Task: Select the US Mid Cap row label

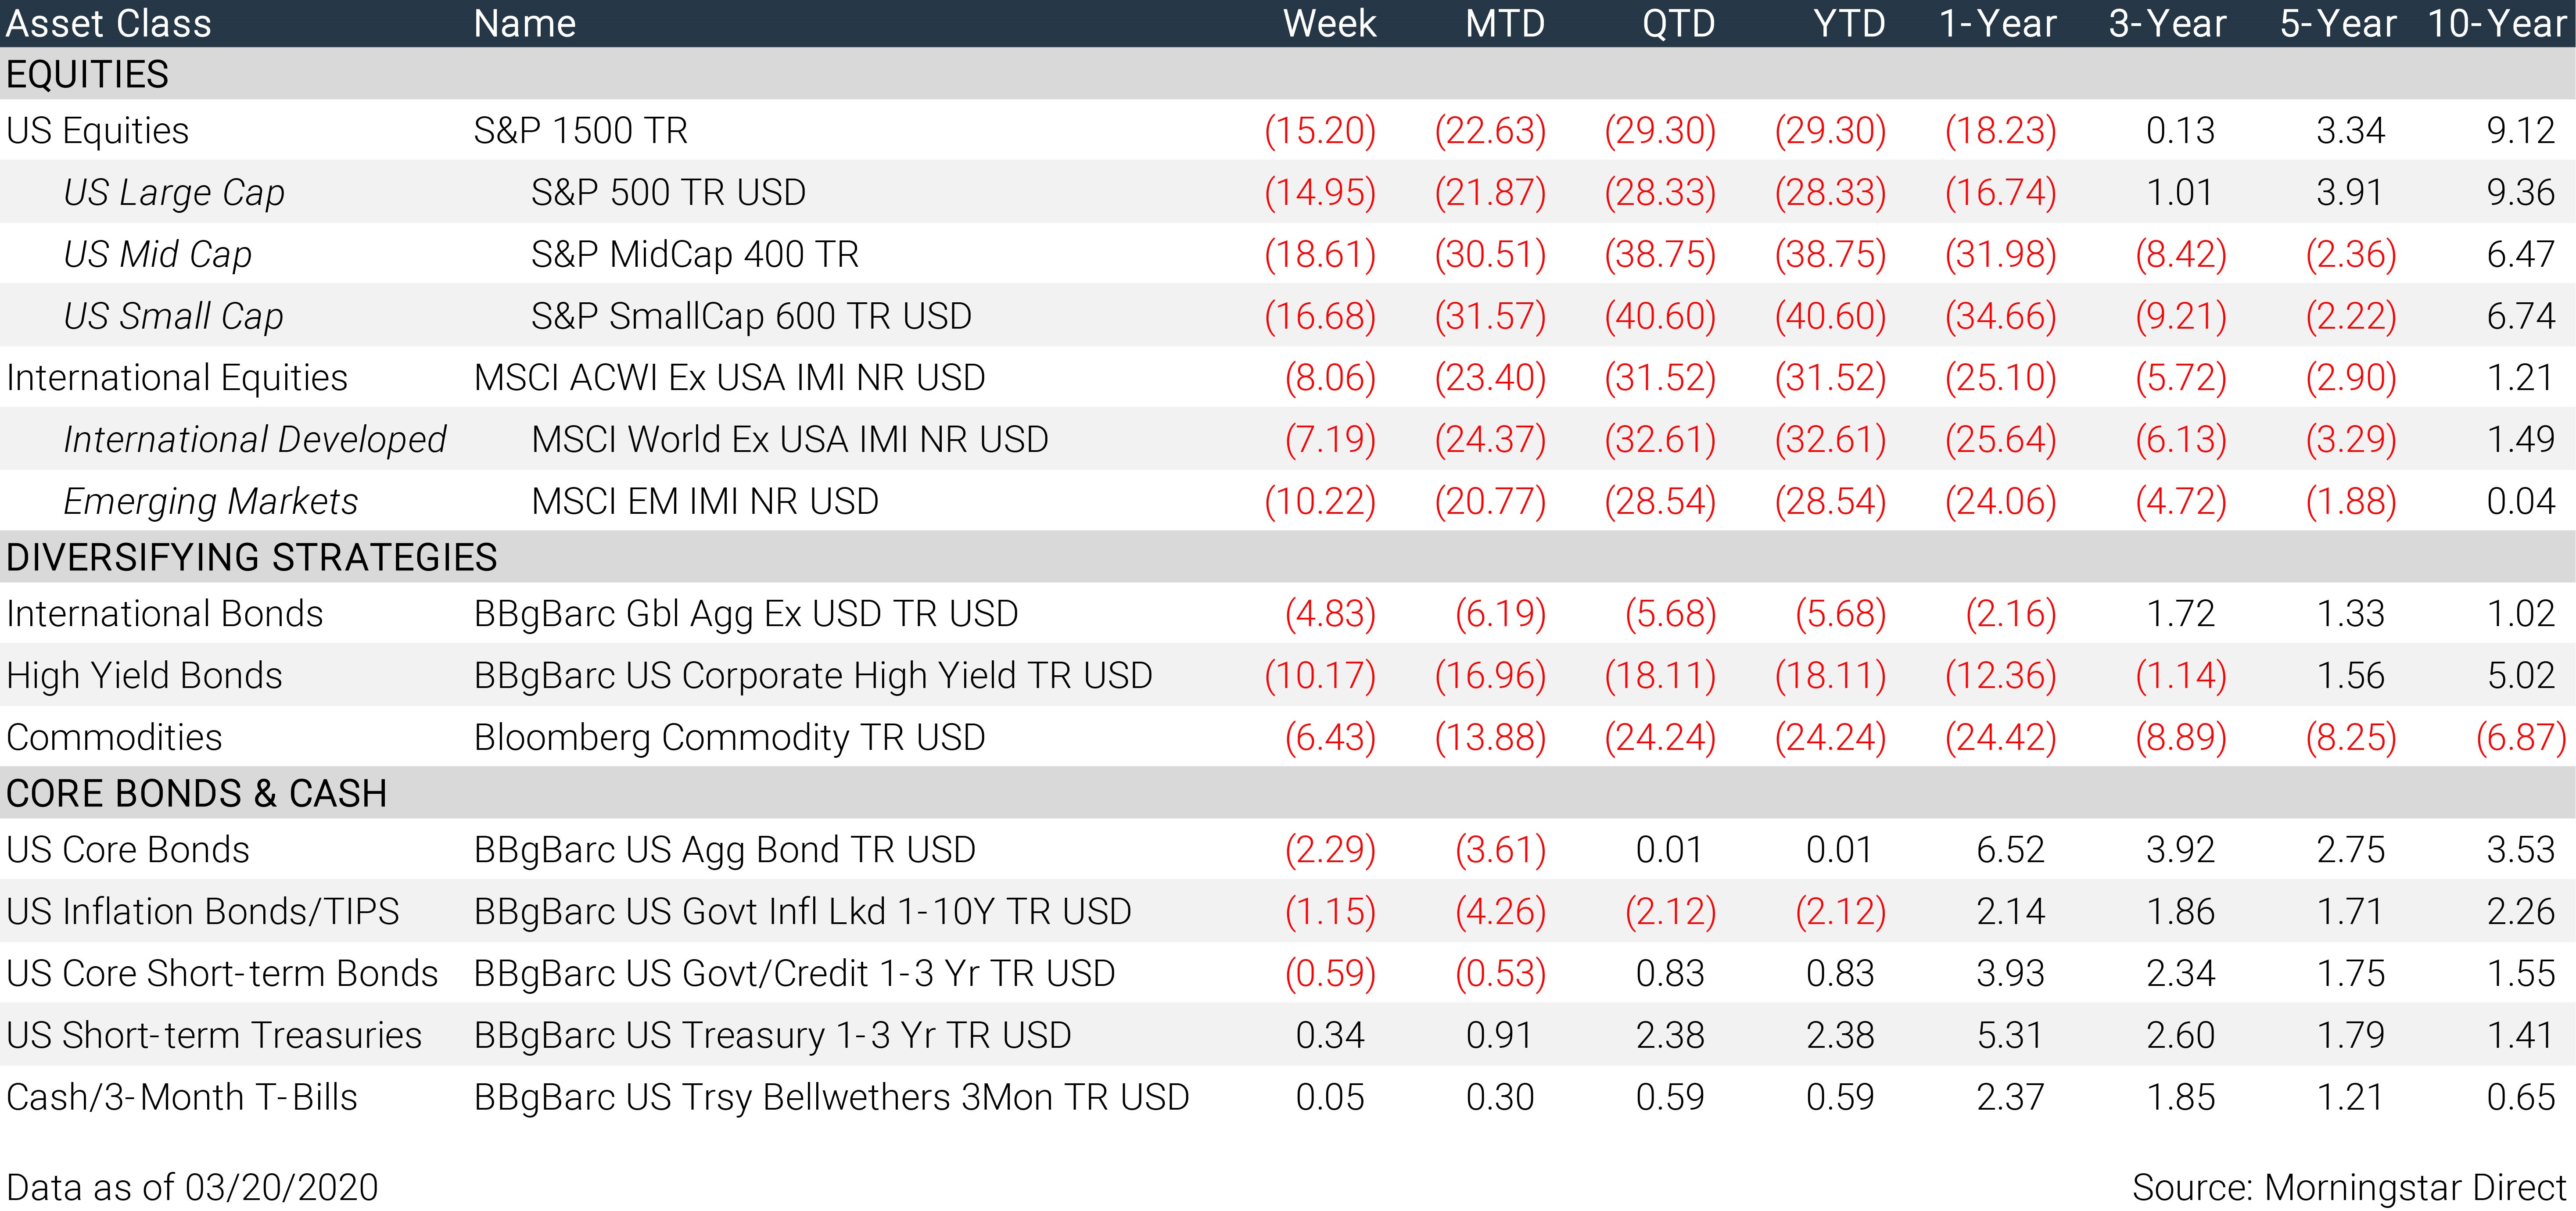Action: (x=158, y=255)
